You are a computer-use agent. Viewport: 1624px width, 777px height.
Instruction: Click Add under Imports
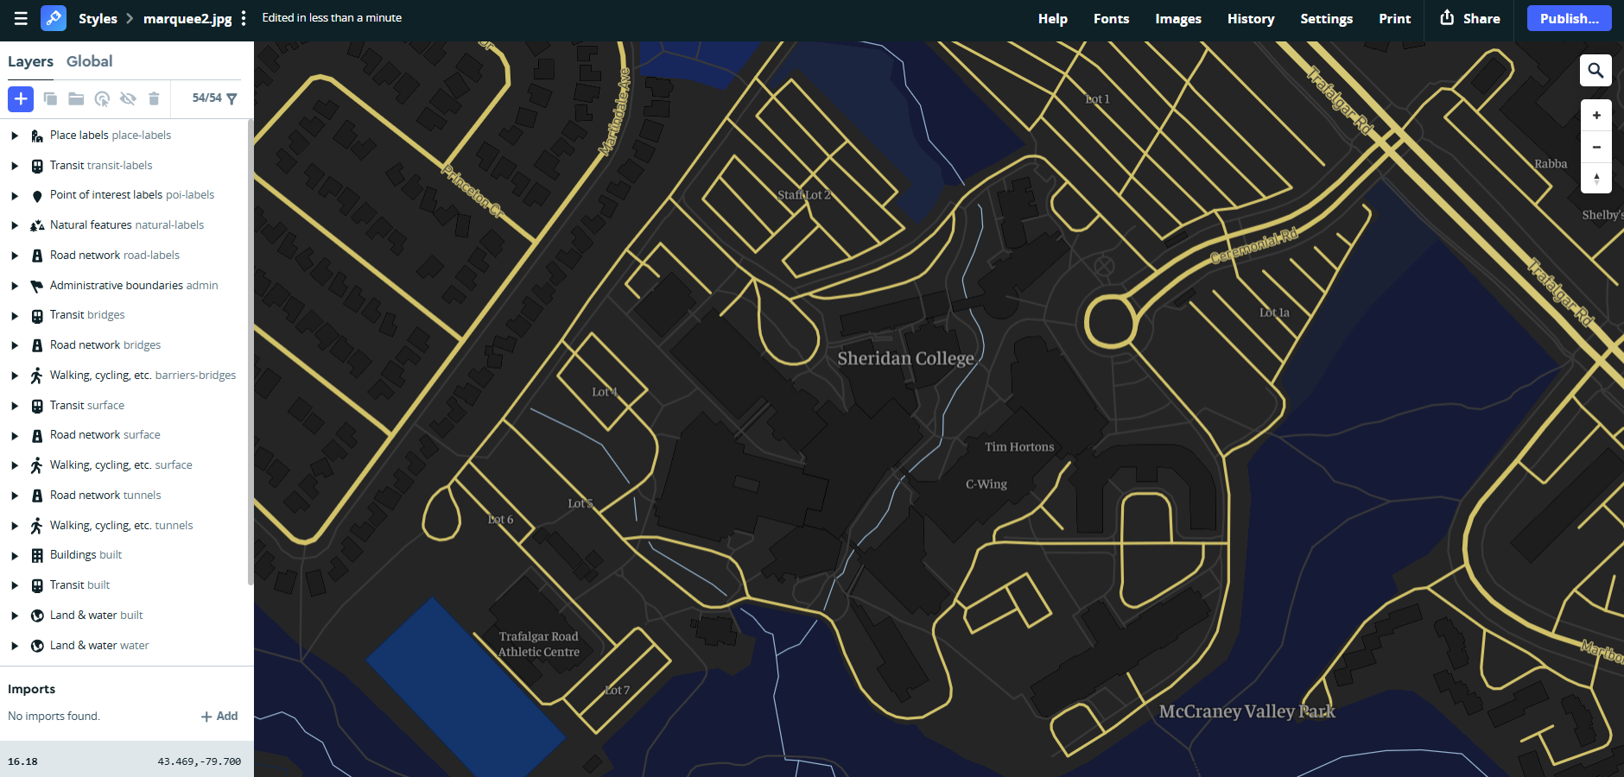coord(219,717)
